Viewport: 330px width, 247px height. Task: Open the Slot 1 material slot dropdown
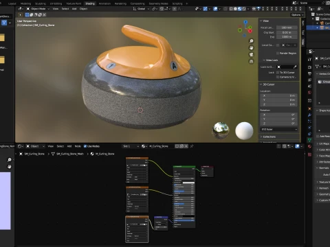131,146
